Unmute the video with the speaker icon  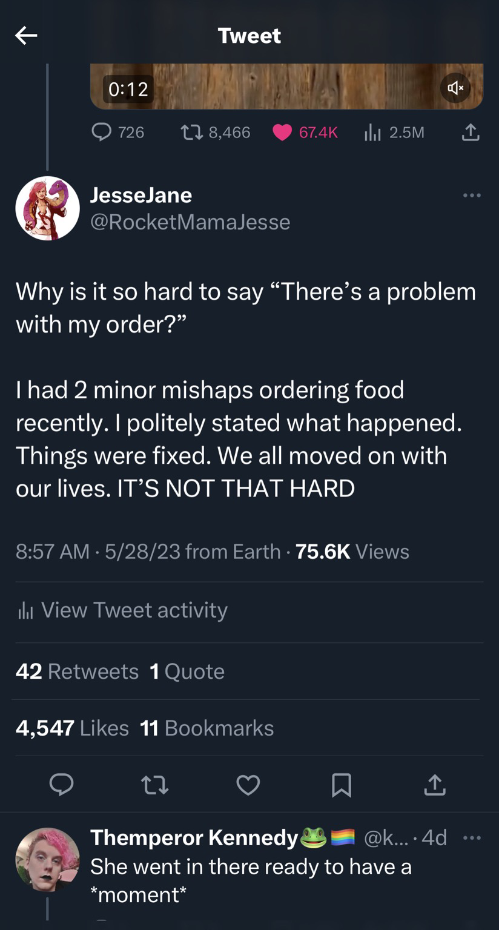(x=455, y=88)
